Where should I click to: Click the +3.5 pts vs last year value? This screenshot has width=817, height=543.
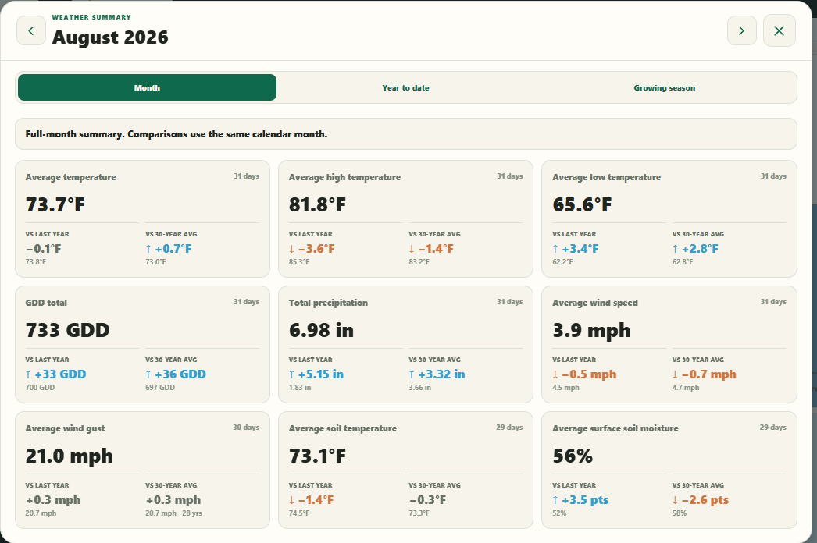point(580,500)
